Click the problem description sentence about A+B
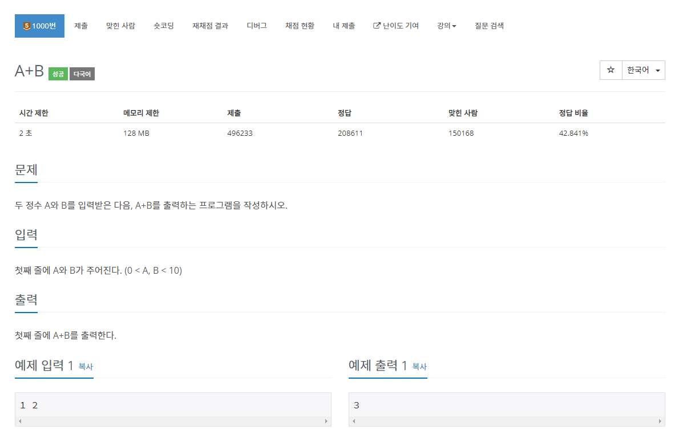The width and height of the screenshot is (679, 442). coord(151,205)
